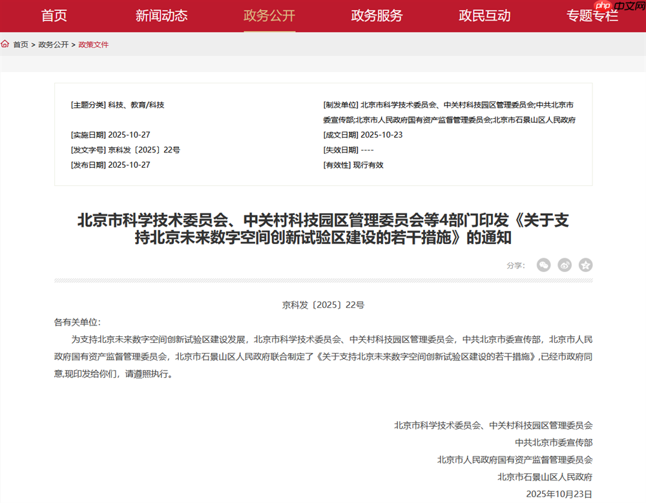Click the document number 京科发〔2025〕22号
The width and height of the screenshot is (646, 503).
(323, 304)
